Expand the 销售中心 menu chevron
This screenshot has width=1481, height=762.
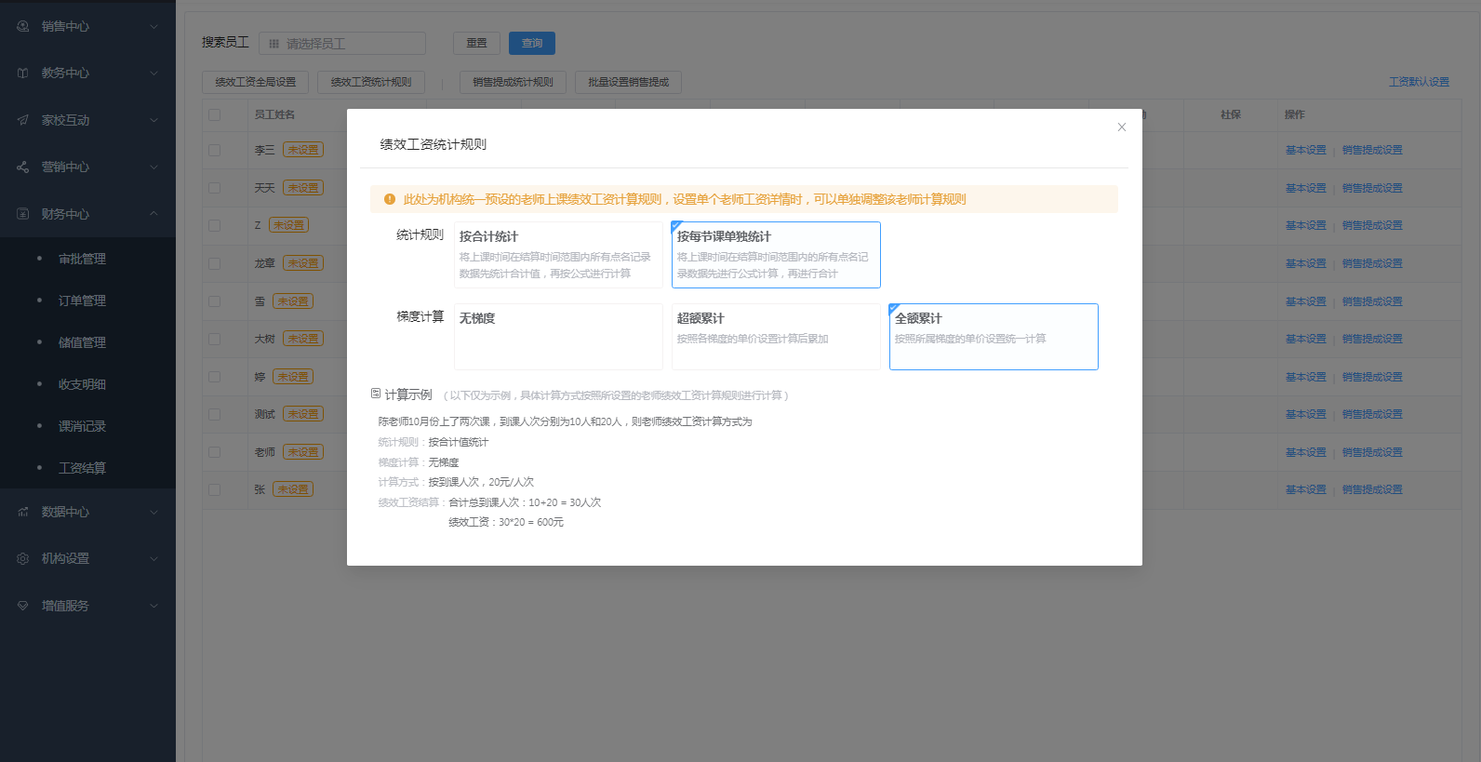coord(154,26)
